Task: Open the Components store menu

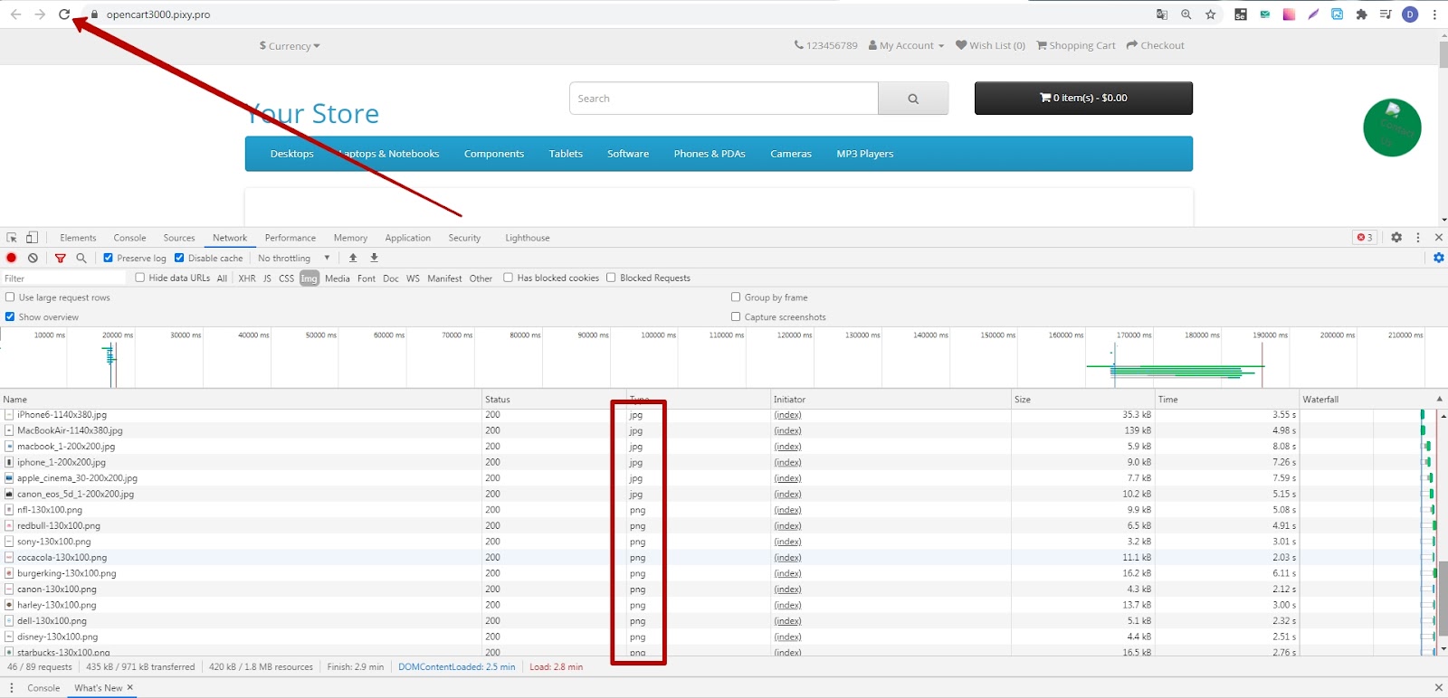Action: coord(494,154)
